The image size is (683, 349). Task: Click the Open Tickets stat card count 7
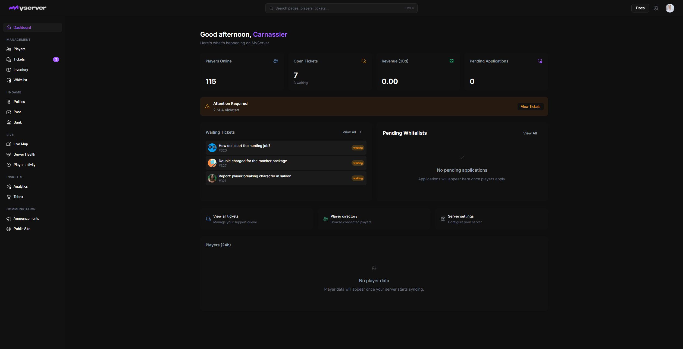296,75
